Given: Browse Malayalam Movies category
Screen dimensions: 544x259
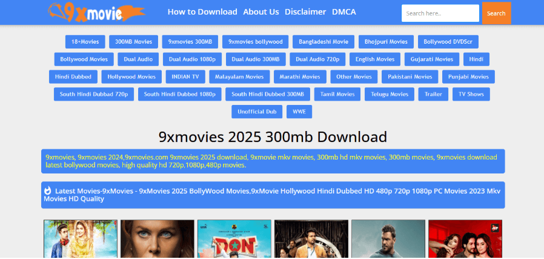Looking at the screenshot, I should (239, 76).
